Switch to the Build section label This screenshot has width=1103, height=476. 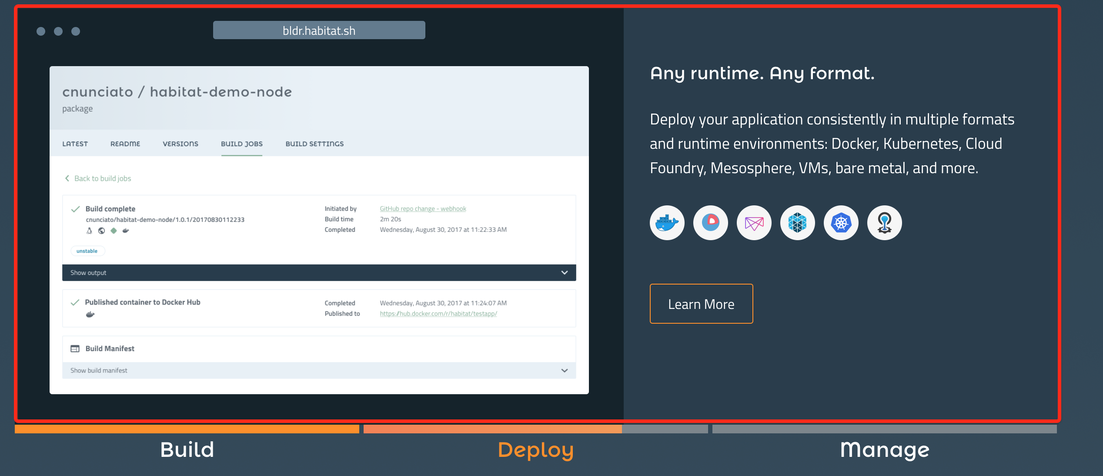click(x=187, y=450)
